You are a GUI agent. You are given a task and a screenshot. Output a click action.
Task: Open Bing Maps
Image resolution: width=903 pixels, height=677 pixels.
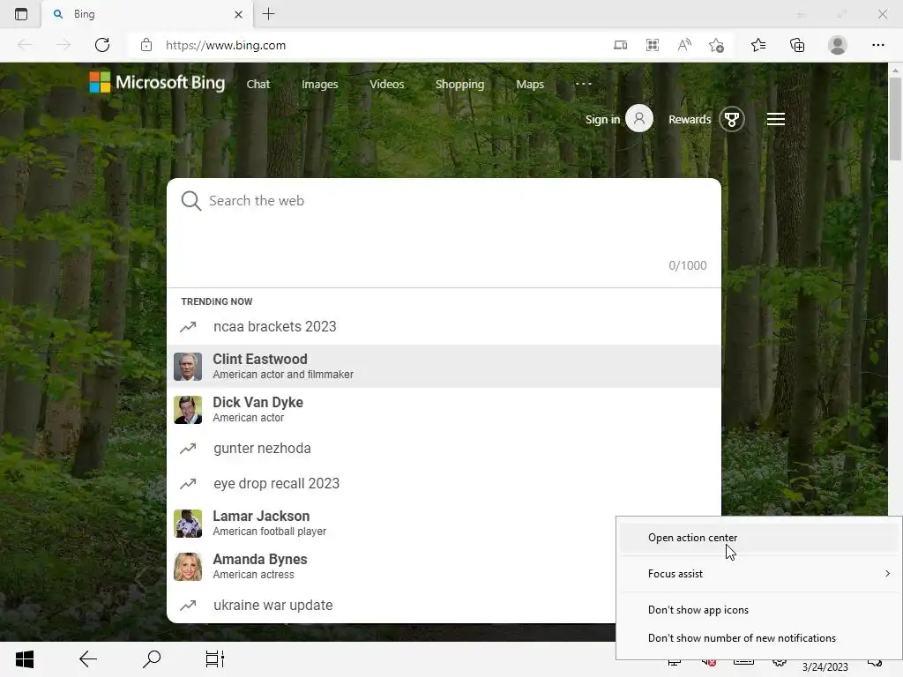pyautogui.click(x=530, y=84)
